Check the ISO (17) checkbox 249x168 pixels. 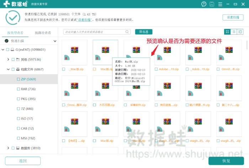click(18, 118)
